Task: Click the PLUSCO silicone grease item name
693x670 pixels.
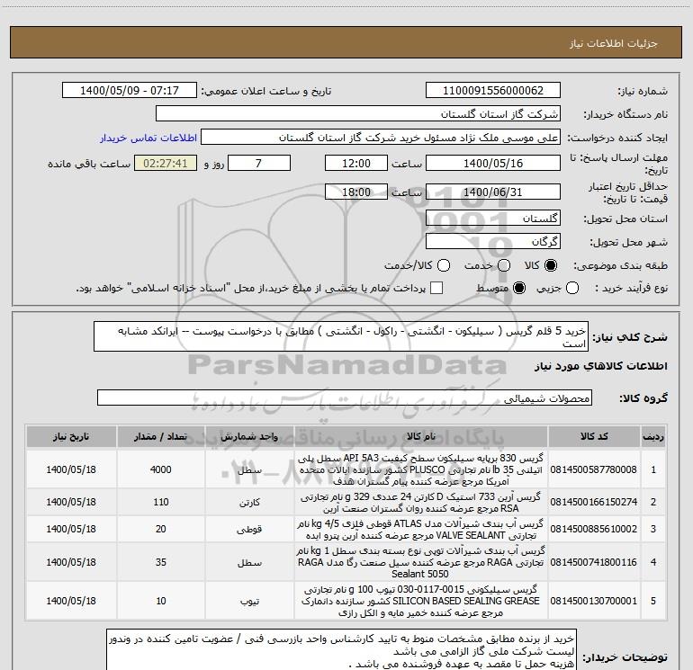Action: (x=421, y=469)
